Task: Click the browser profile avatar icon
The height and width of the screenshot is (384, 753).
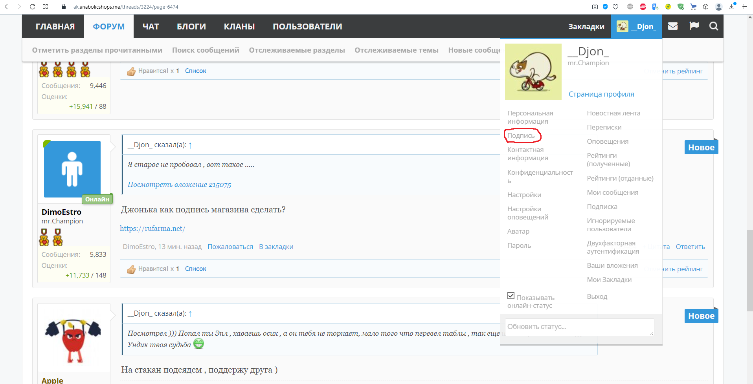Action: (x=719, y=7)
